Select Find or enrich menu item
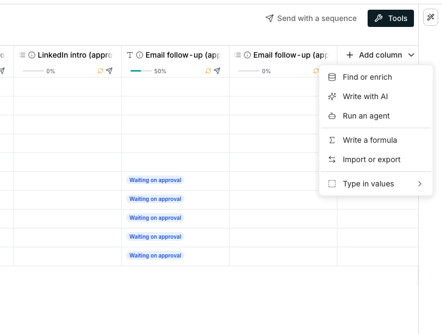The height and width of the screenshot is (334, 442). pos(376,77)
